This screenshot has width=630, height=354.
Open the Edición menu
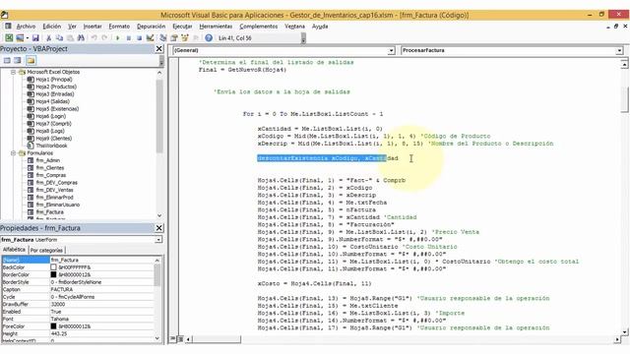(x=52, y=27)
